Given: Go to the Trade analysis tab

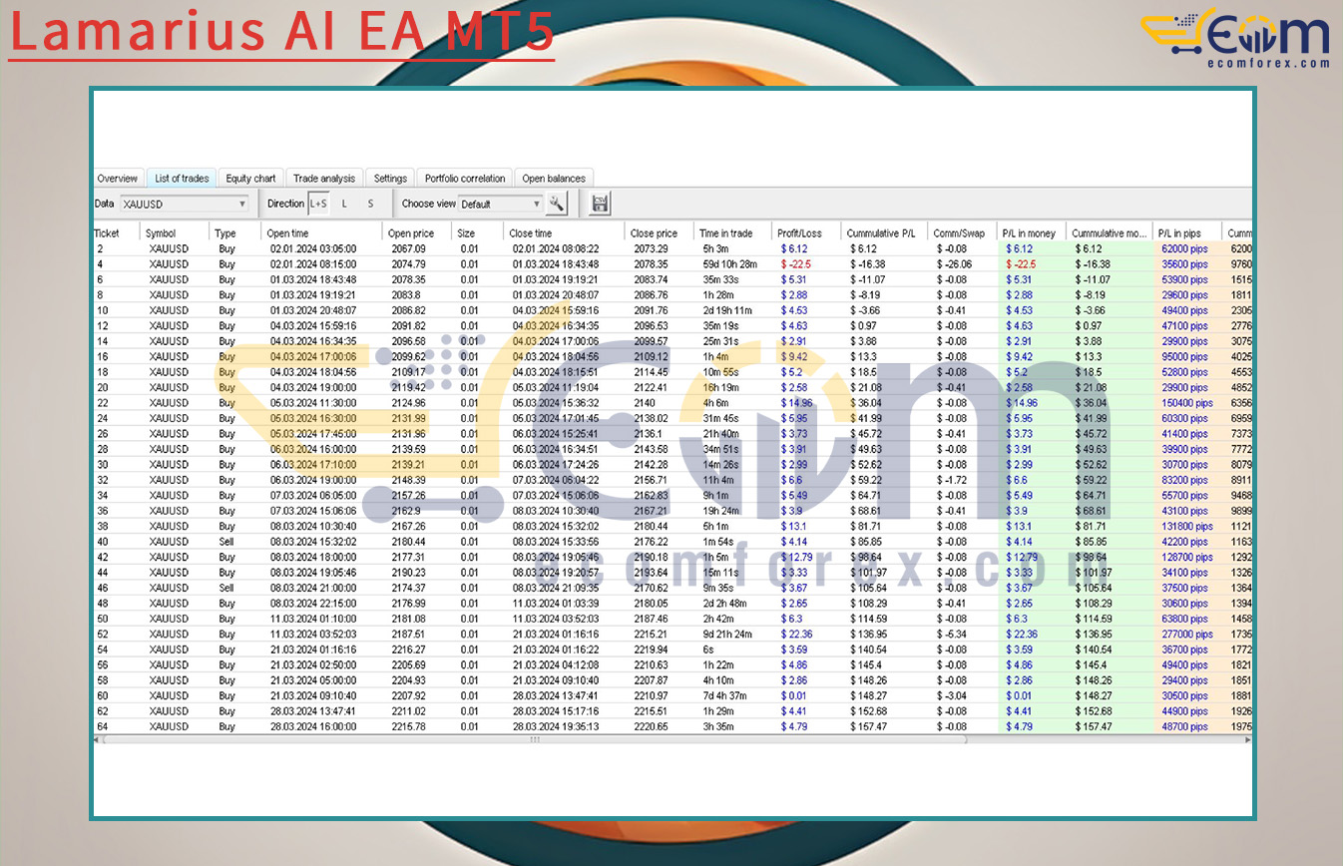Looking at the screenshot, I should [324, 179].
